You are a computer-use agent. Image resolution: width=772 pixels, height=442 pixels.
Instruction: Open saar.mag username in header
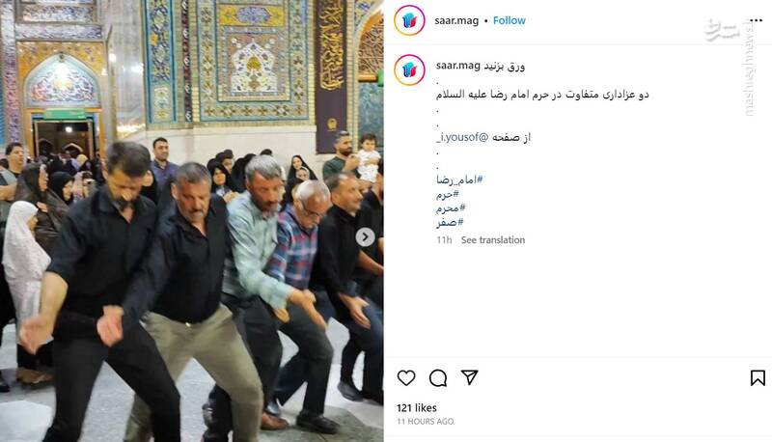pyautogui.click(x=456, y=20)
